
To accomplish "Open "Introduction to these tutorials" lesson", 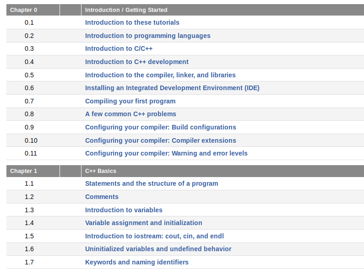I will (132, 22).
